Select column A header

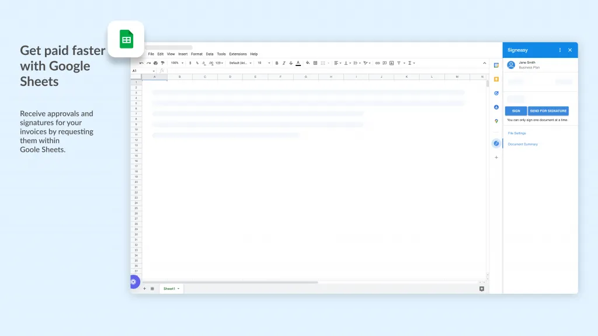[154, 77]
